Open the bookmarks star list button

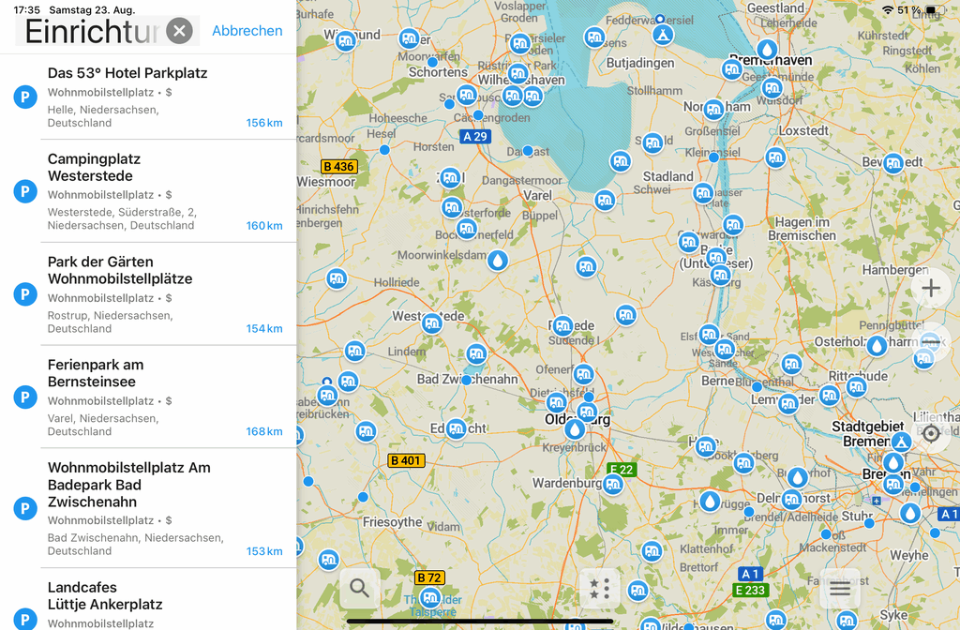(599, 589)
